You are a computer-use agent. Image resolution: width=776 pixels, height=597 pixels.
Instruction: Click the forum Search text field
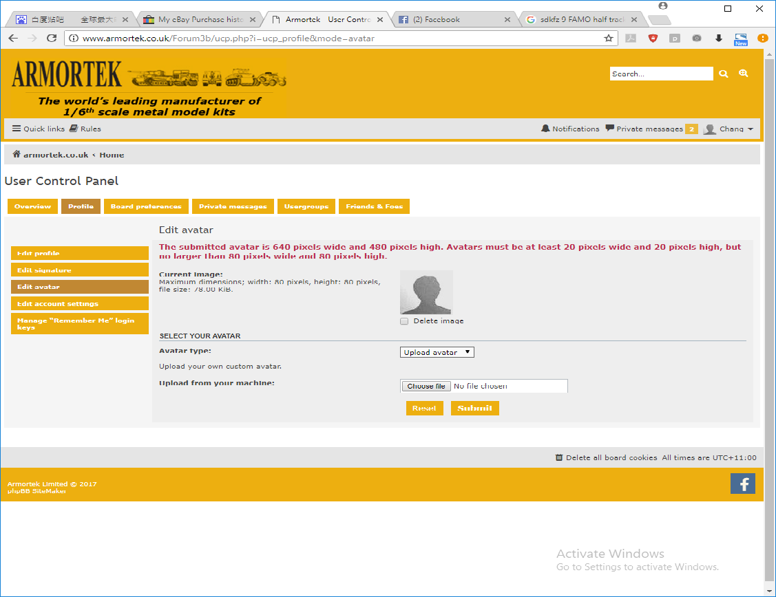pos(661,74)
